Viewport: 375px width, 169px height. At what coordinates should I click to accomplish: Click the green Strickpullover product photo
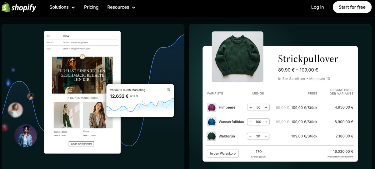click(237, 57)
